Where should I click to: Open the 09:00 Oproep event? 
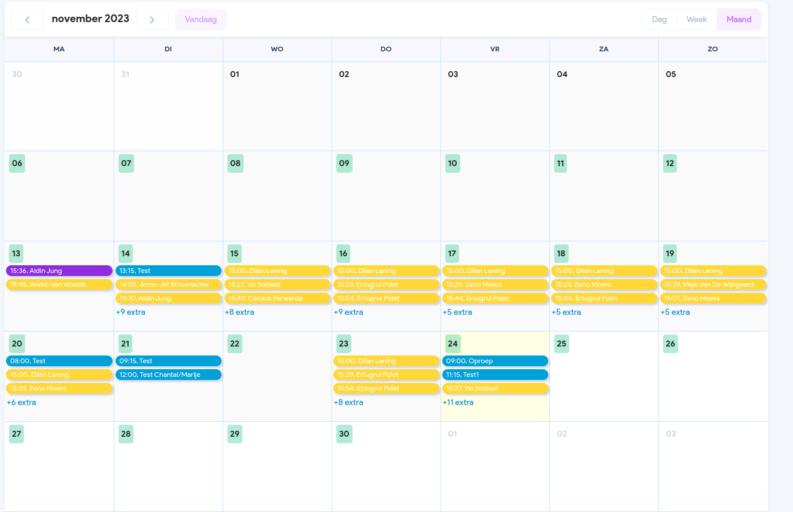[x=495, y=361]
